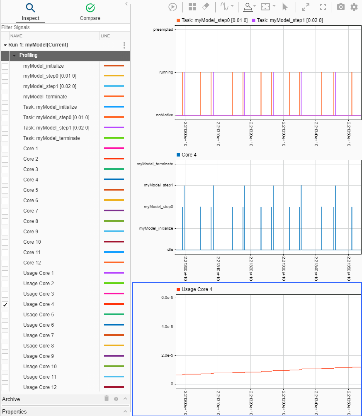Image resolution: width=362 pixels, height=416 pixels.
Task: Delete archive with trash icon
Action: click(107, 399)
